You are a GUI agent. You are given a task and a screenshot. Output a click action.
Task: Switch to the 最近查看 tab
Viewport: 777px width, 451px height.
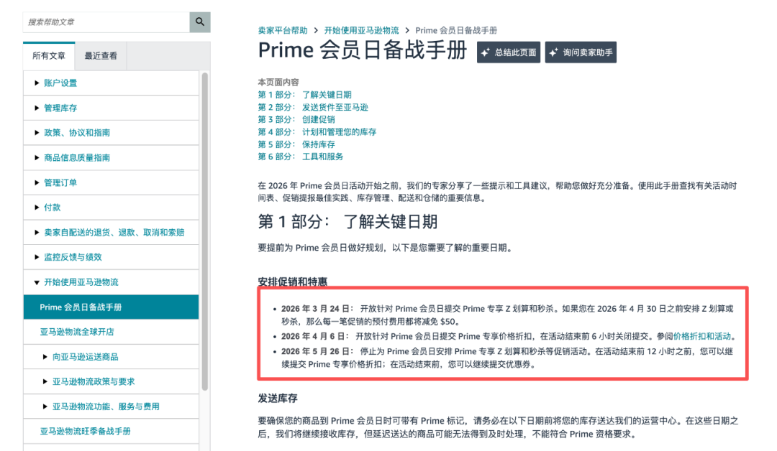click(x=100, y=55)
